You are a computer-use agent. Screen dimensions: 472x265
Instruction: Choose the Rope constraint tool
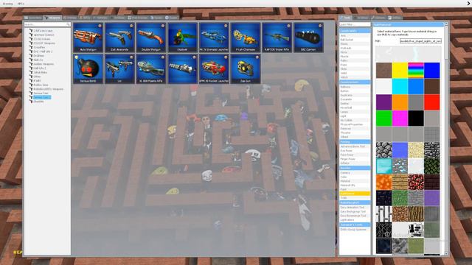coord(355,65)
